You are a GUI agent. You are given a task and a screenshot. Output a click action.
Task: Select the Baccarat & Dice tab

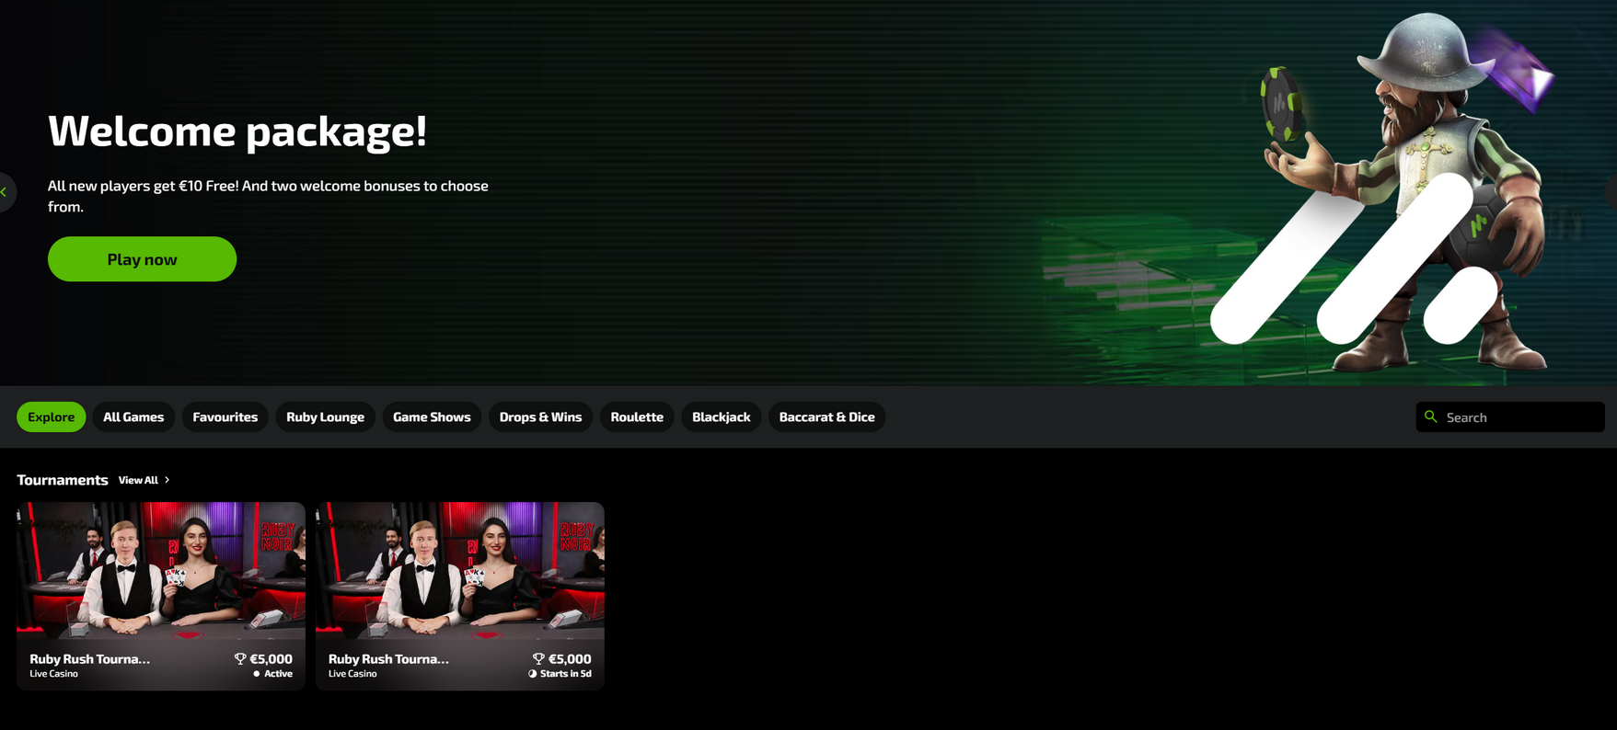coord(826,416)
